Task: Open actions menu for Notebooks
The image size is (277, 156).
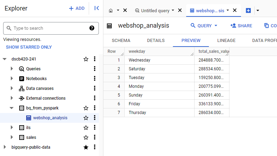Action: [x=95, y=78]
